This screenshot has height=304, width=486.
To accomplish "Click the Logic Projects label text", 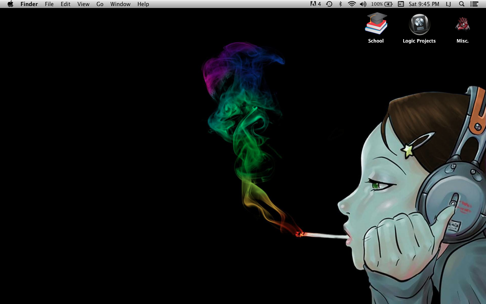I will point(419,41).
